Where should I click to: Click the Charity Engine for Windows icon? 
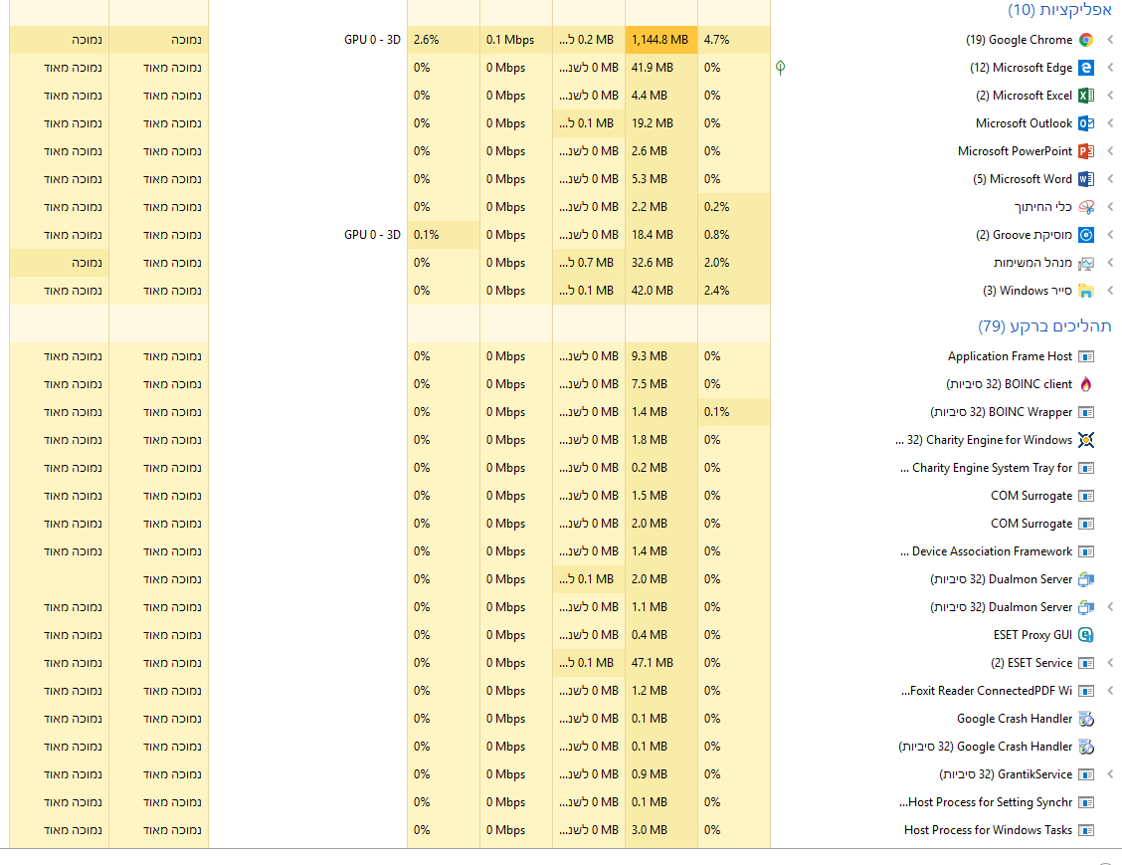tap(1086, 440)
